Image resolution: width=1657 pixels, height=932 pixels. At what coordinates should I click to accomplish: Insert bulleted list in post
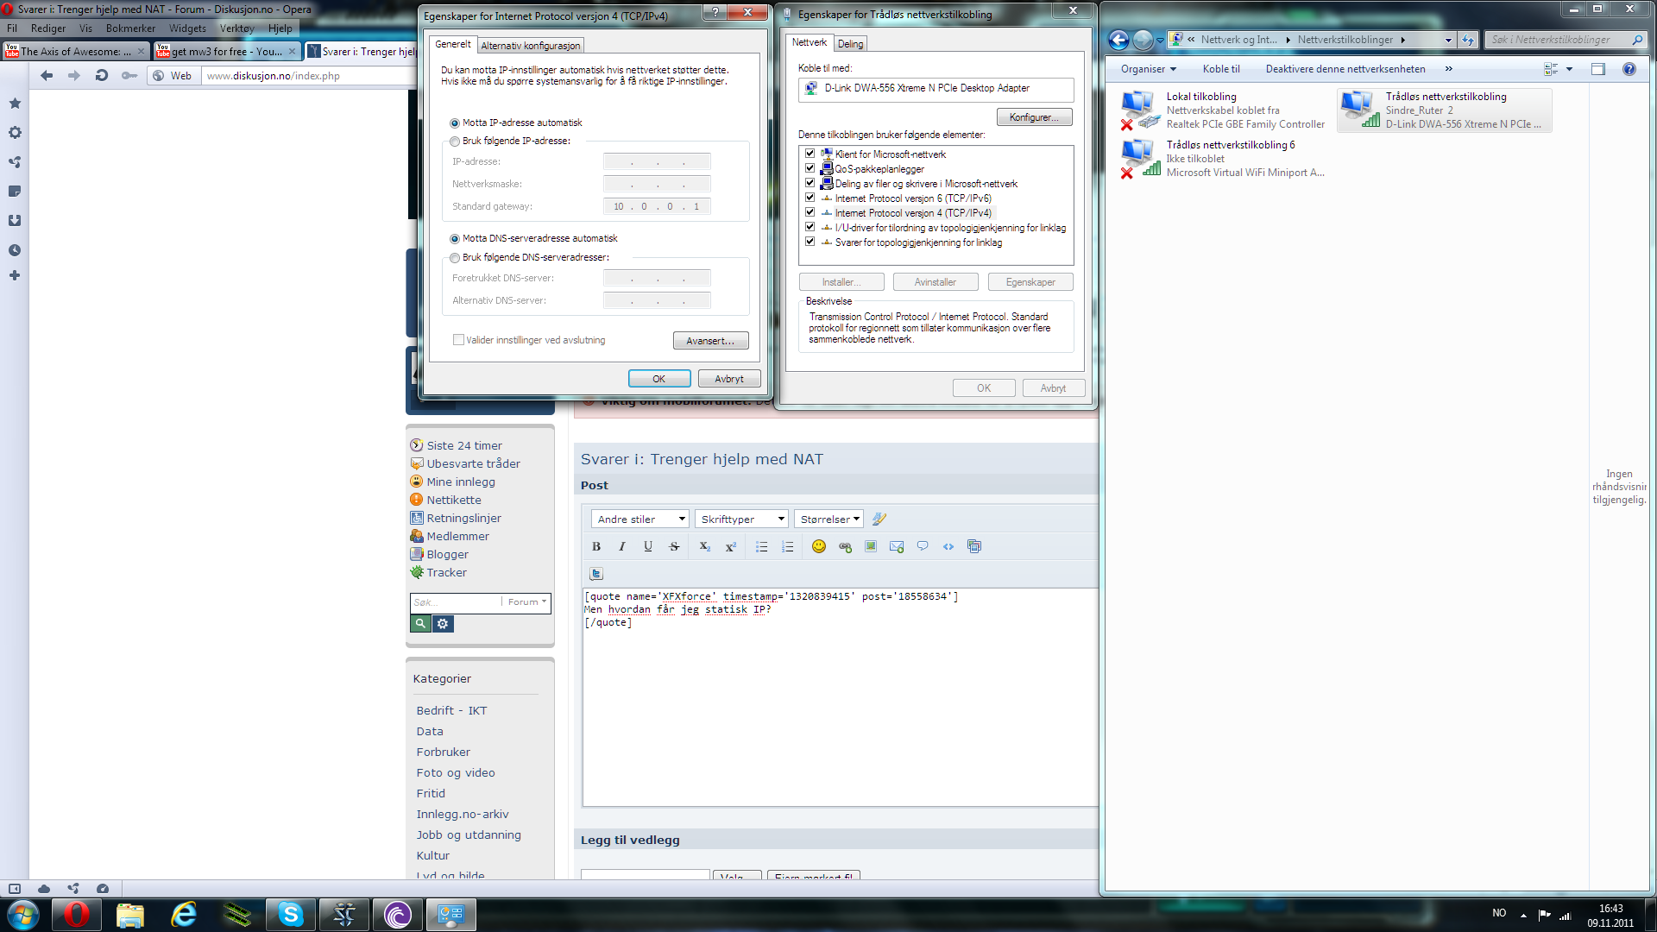761,546
